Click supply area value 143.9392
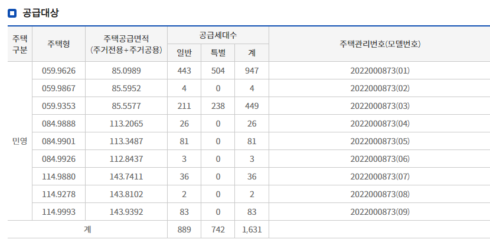Image resolution: width=490 pixels, height=246 pixels. click(126, 212)
